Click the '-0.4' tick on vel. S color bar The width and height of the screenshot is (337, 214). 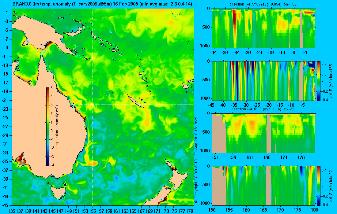[324, 205]
